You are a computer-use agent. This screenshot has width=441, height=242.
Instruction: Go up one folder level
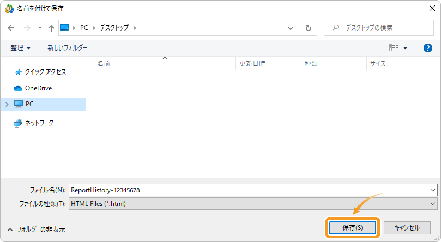click(51, 28)
